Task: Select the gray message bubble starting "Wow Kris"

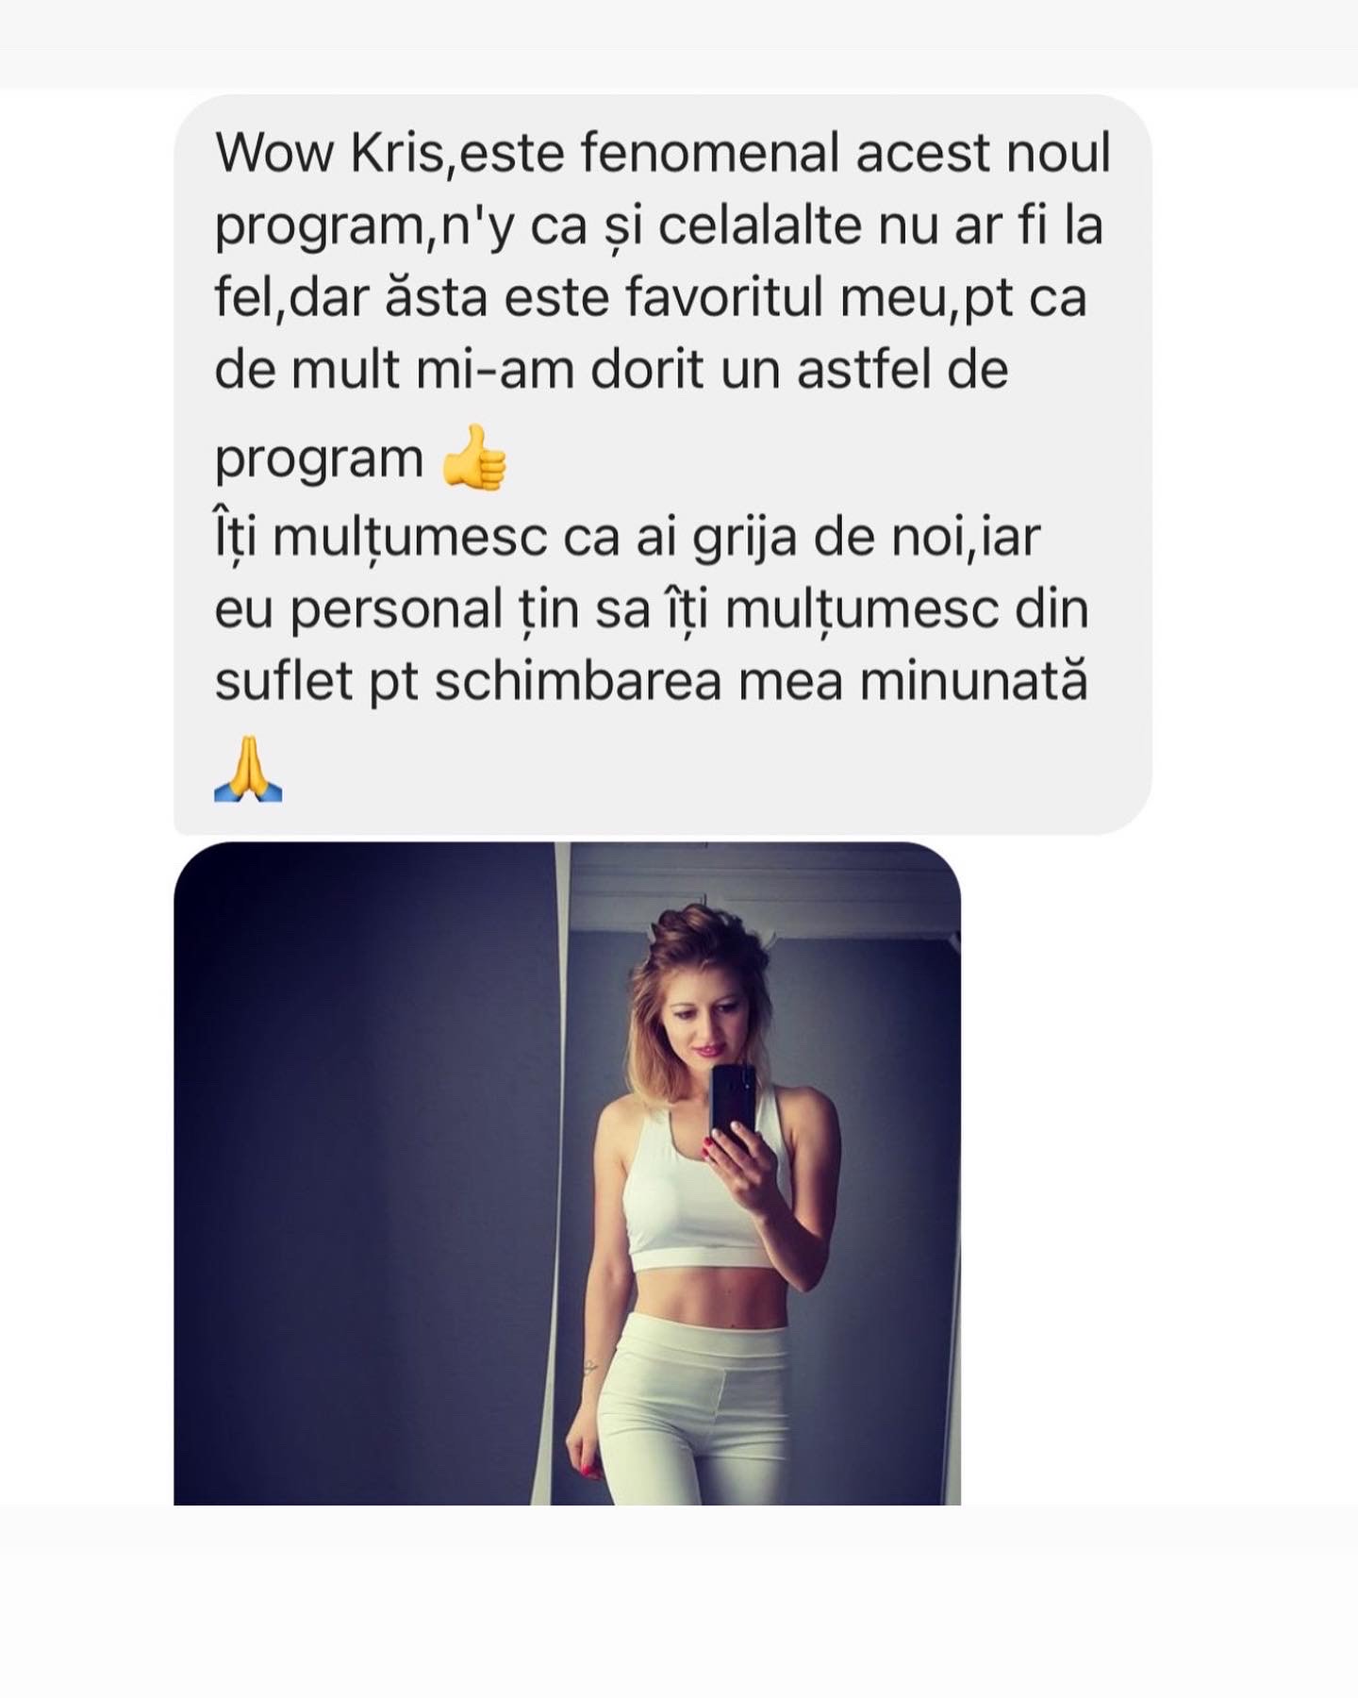Action: click(662, 464)
